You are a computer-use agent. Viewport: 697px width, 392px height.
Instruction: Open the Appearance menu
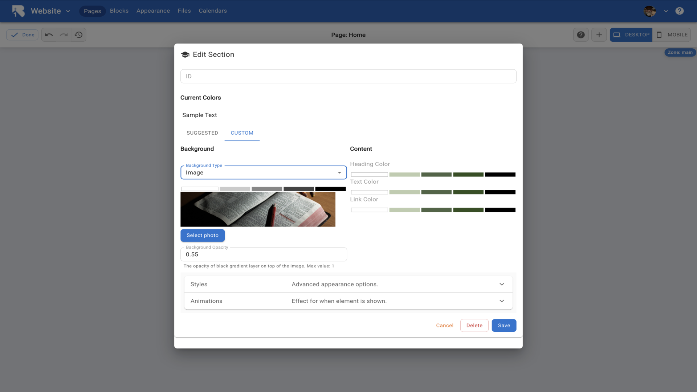pos(153,11)
